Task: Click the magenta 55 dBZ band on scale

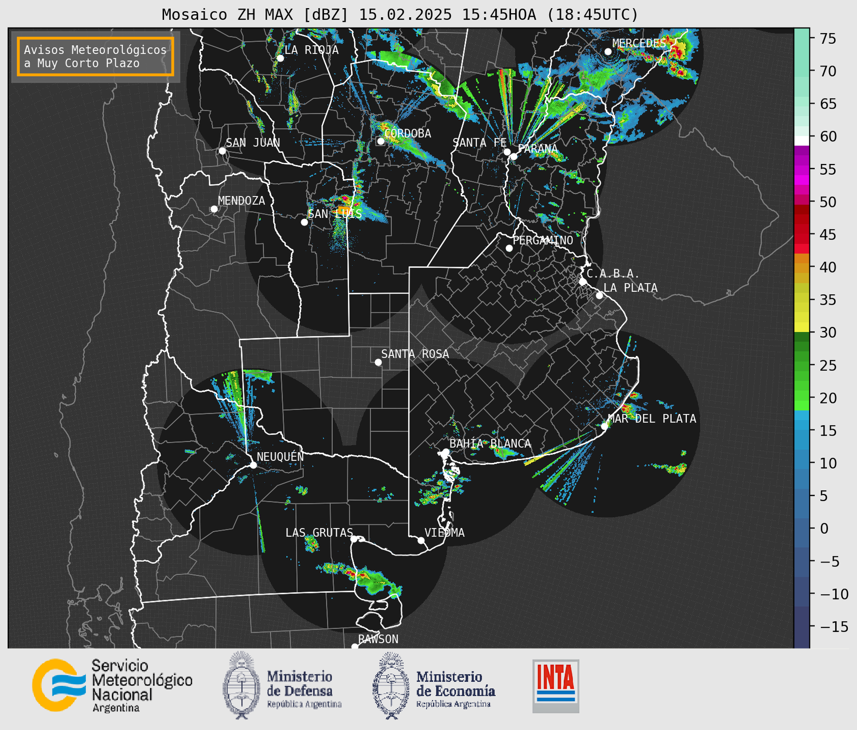Action: 802,170
